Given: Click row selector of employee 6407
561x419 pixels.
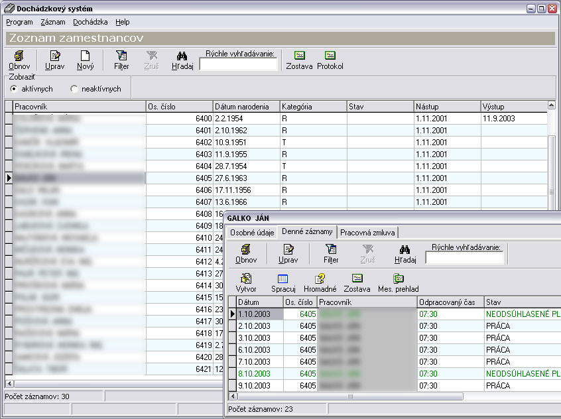Looking at the screenshot, I should [9, 202].
